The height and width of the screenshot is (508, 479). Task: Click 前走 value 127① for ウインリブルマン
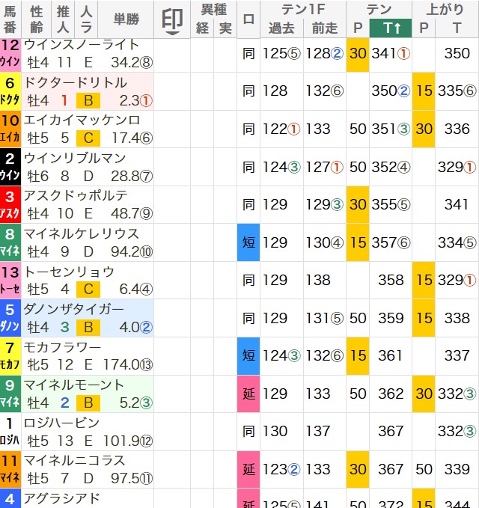[x=325, y=167]
